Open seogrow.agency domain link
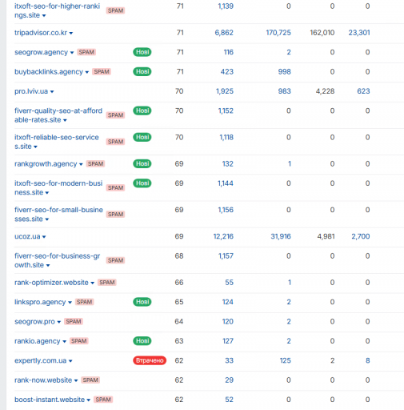404x410 pixels. coord(41,52)
